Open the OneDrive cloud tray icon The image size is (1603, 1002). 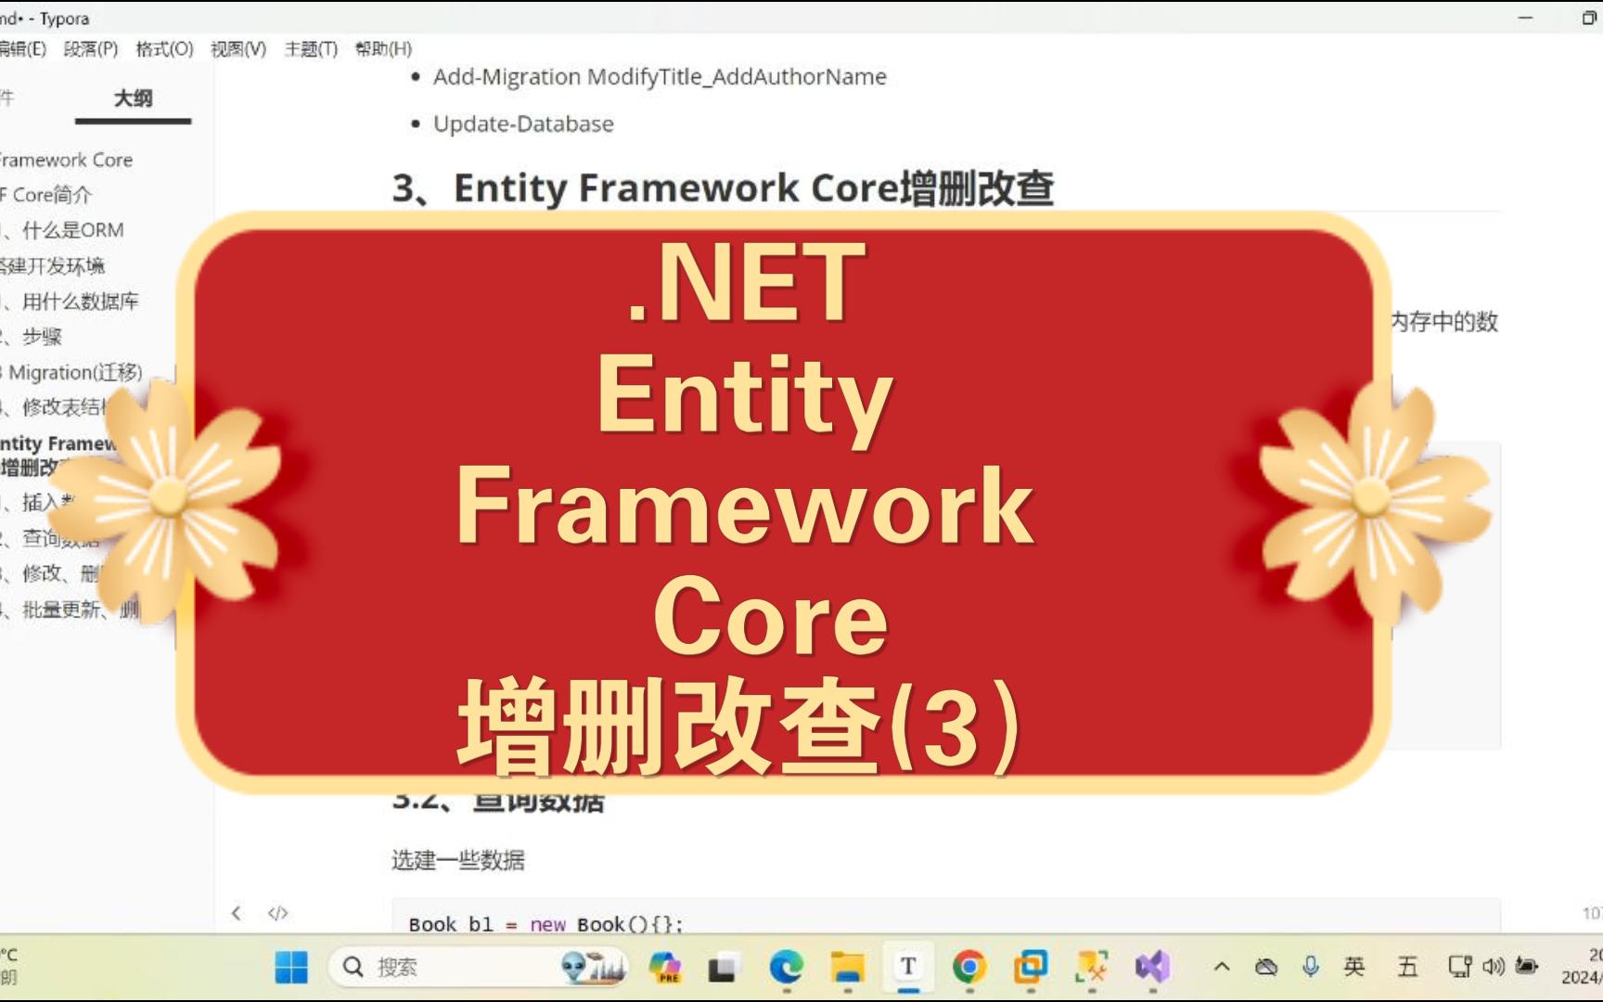pos(1266,967)
